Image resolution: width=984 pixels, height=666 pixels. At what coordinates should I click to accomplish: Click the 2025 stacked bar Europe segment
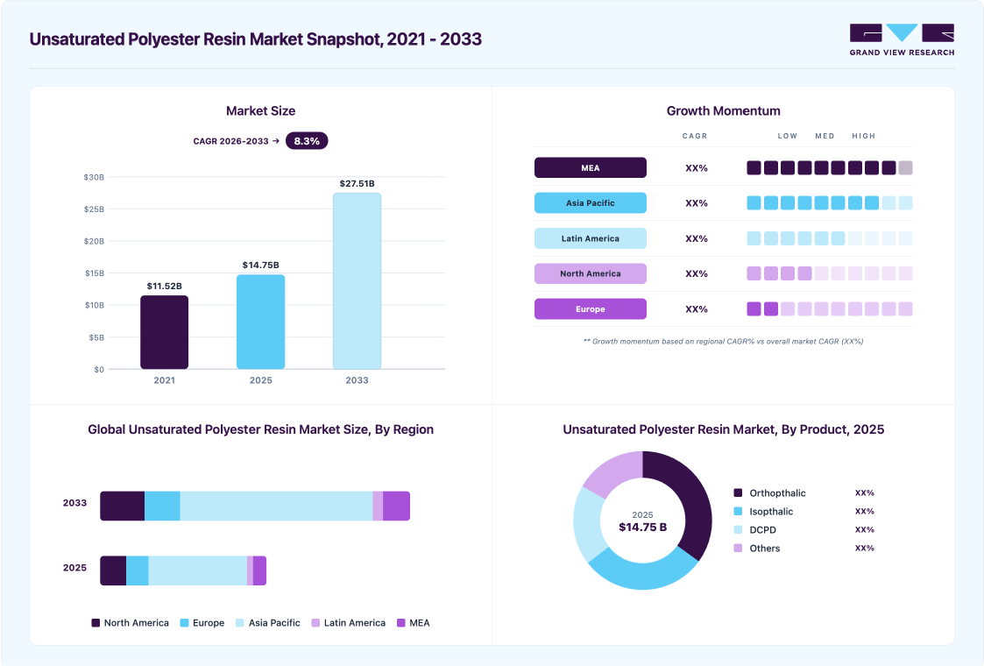(x=138, y=570)
